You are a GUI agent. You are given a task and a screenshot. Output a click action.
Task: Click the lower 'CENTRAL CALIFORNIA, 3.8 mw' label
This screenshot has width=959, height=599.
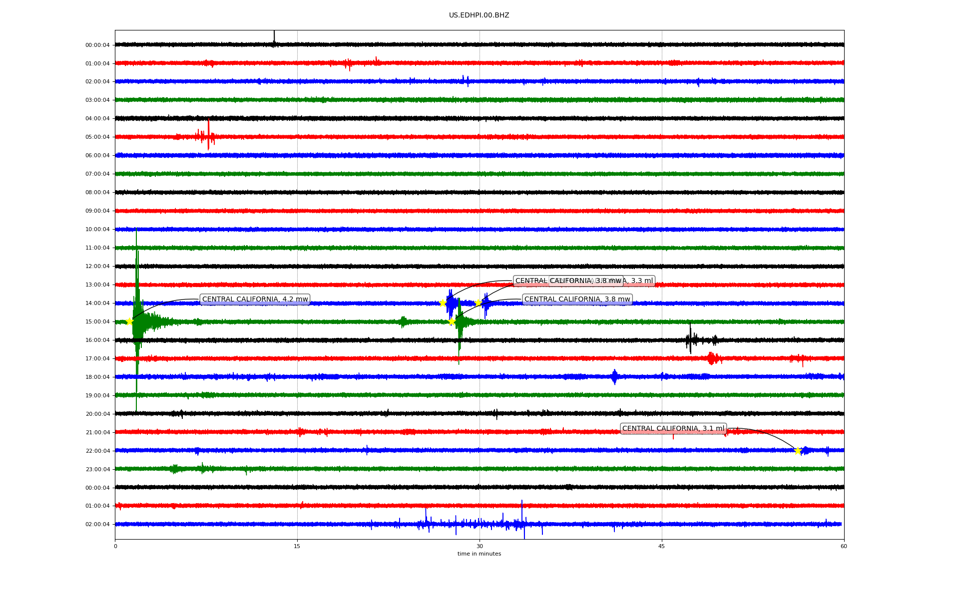[577, 299]
